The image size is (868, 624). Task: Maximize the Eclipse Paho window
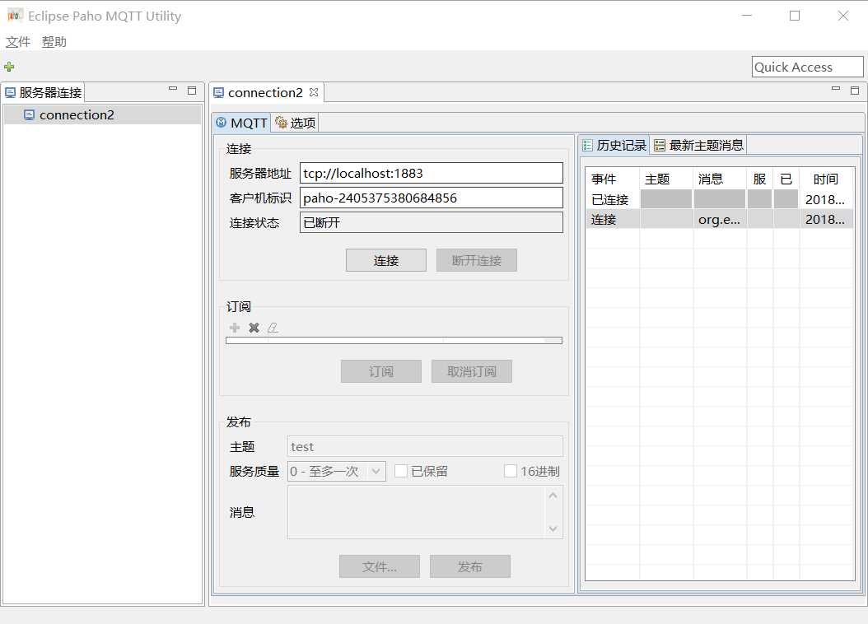[795, 16]
